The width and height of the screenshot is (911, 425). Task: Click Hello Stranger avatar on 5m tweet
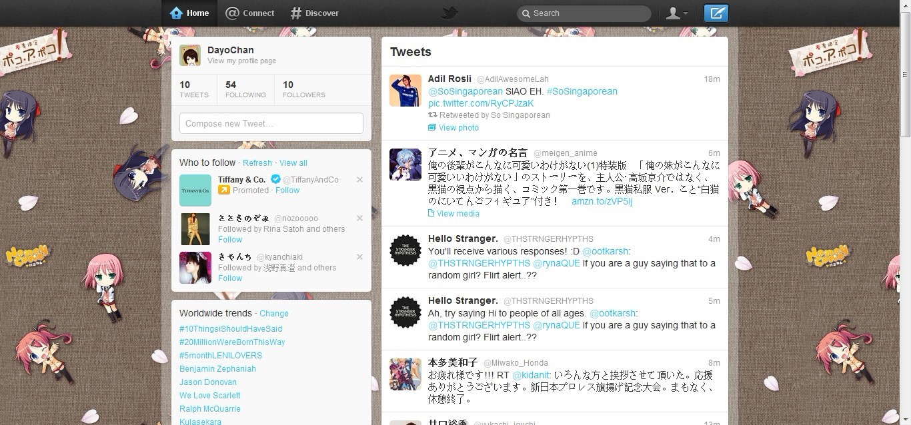[x=405, y=312]
